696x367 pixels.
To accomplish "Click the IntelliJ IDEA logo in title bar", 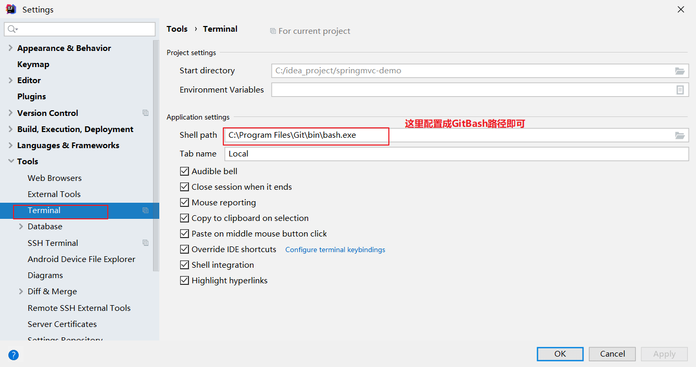I will 10,9.
